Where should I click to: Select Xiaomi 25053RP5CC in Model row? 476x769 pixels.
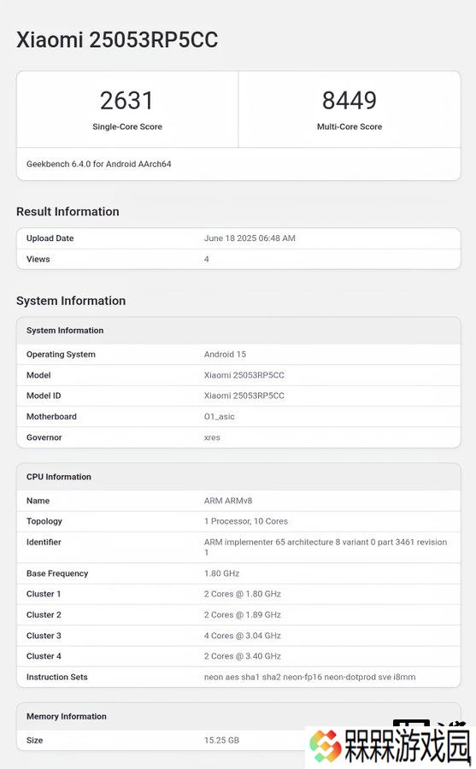tap(244, 375)
